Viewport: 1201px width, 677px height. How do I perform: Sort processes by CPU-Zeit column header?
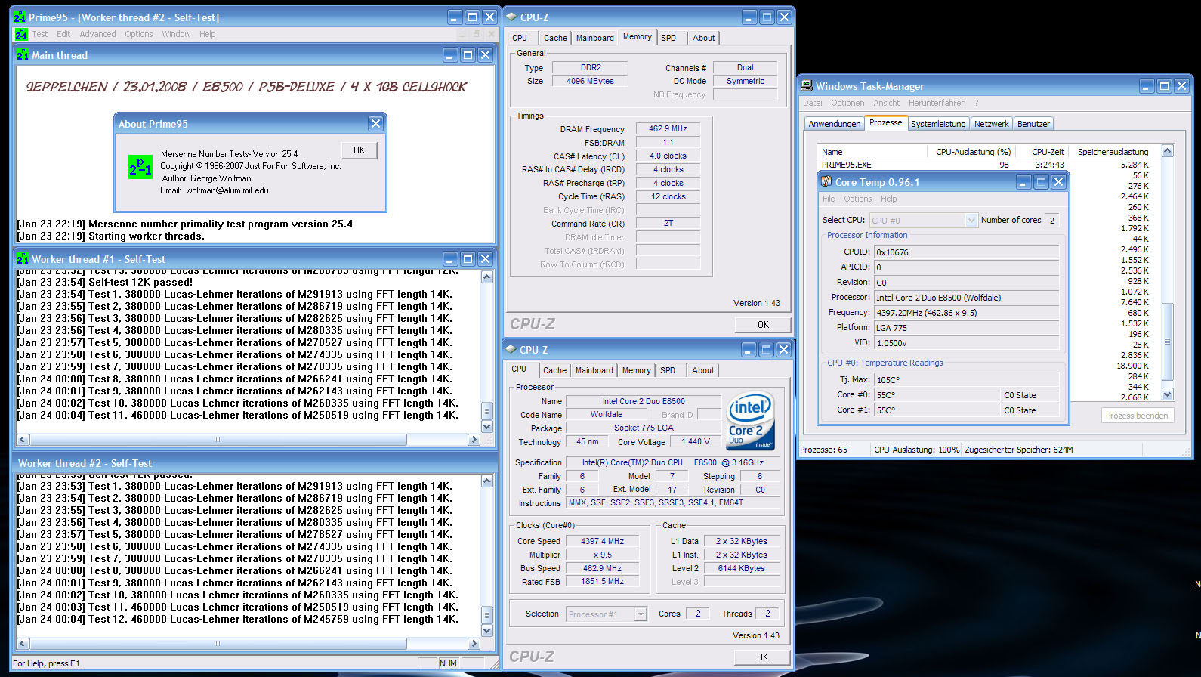(x=1042, y=152)
